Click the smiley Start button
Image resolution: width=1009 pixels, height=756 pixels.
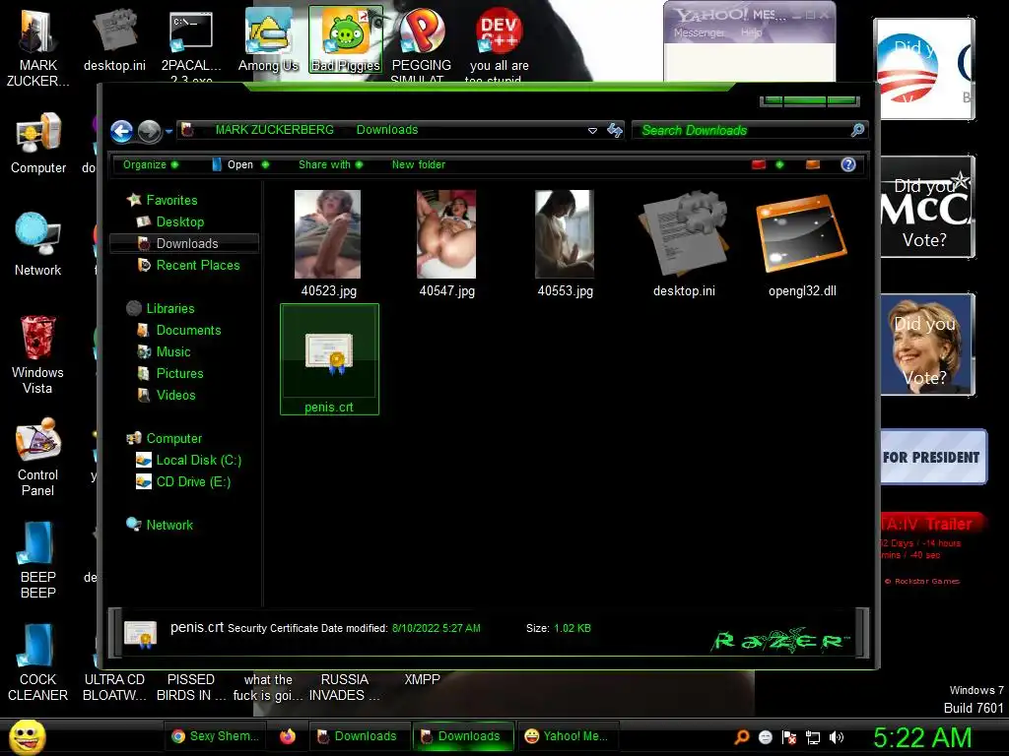pos(28,737)
